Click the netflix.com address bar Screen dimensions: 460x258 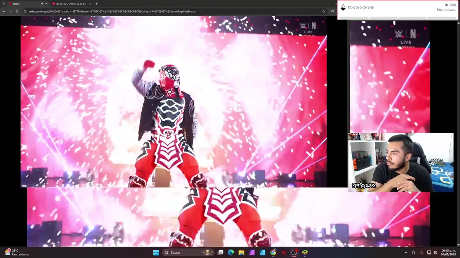[174, 11]
